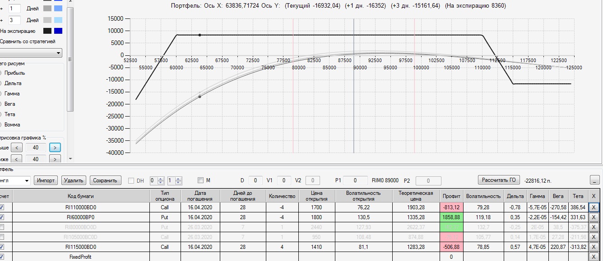603x261 pixels.
Task: Click the D input field
Action: (255, 180)
